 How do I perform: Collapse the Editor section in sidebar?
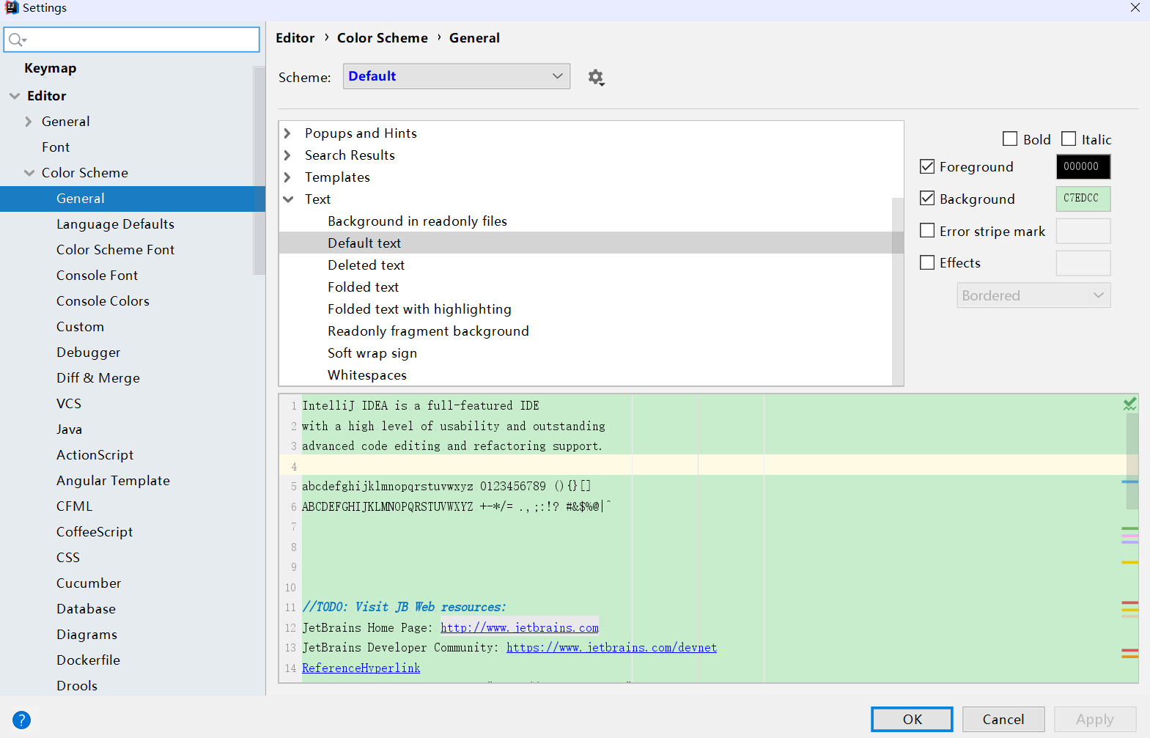15,96
